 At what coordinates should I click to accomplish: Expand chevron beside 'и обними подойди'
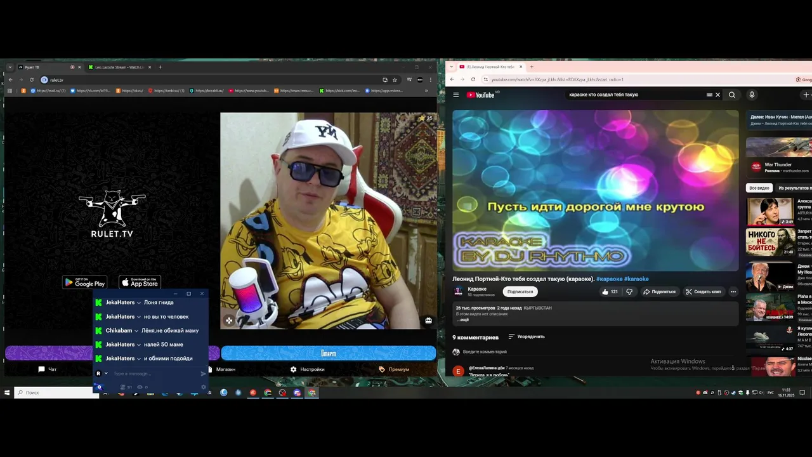tap(138, 359)
